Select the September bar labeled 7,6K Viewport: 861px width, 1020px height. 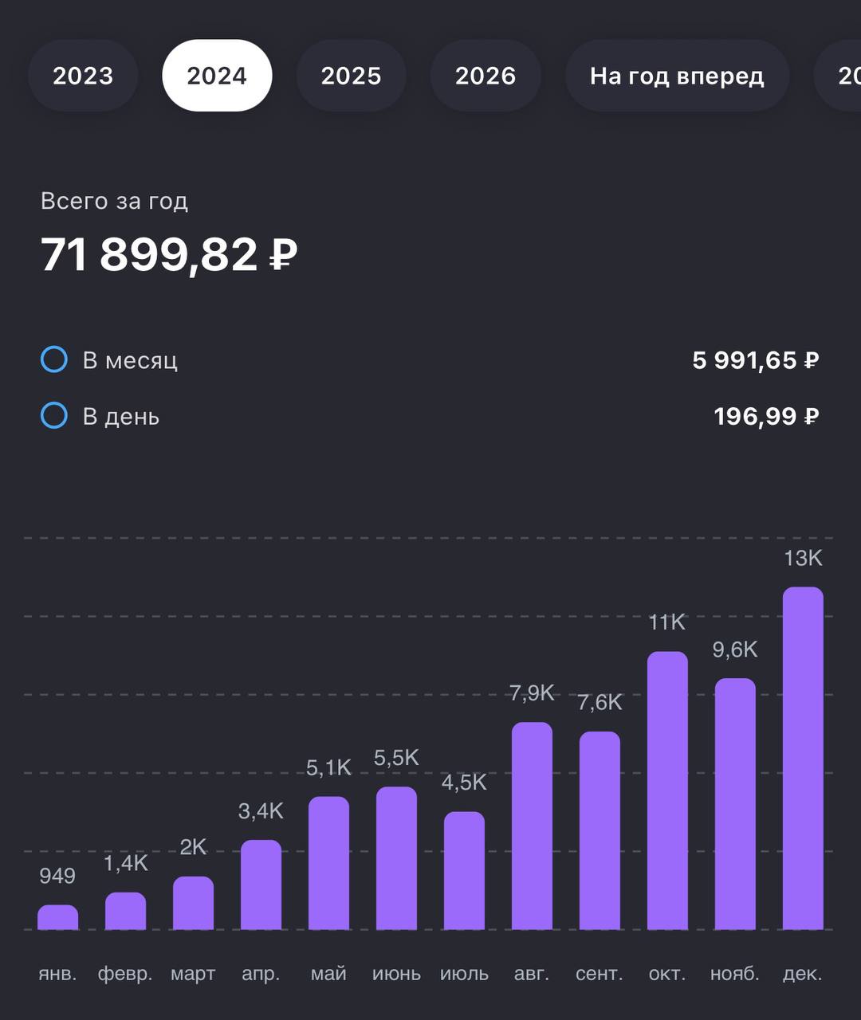(x=600, y=830)
